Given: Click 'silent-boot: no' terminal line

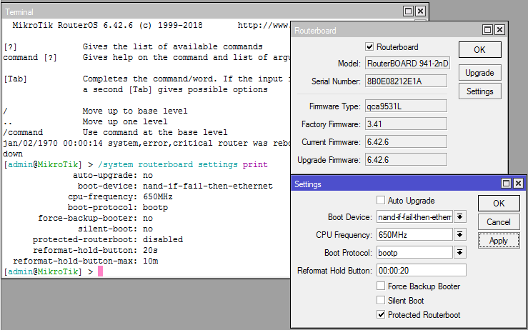Looking at the screenshot, I should [x=115, y=229].
